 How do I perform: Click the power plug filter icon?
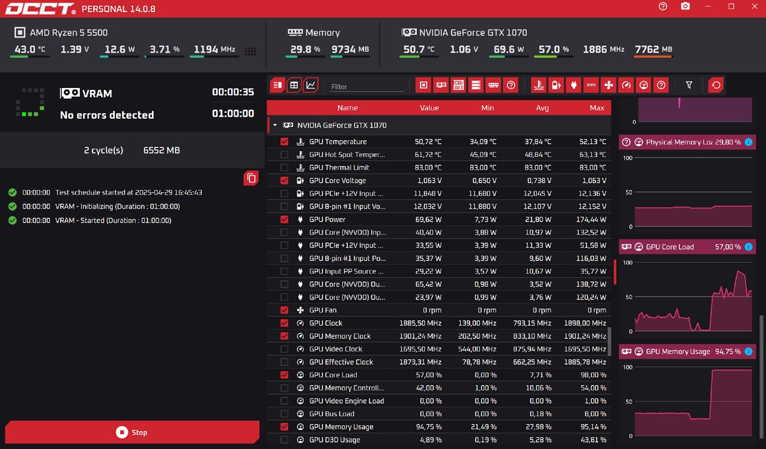click(573, 85)
